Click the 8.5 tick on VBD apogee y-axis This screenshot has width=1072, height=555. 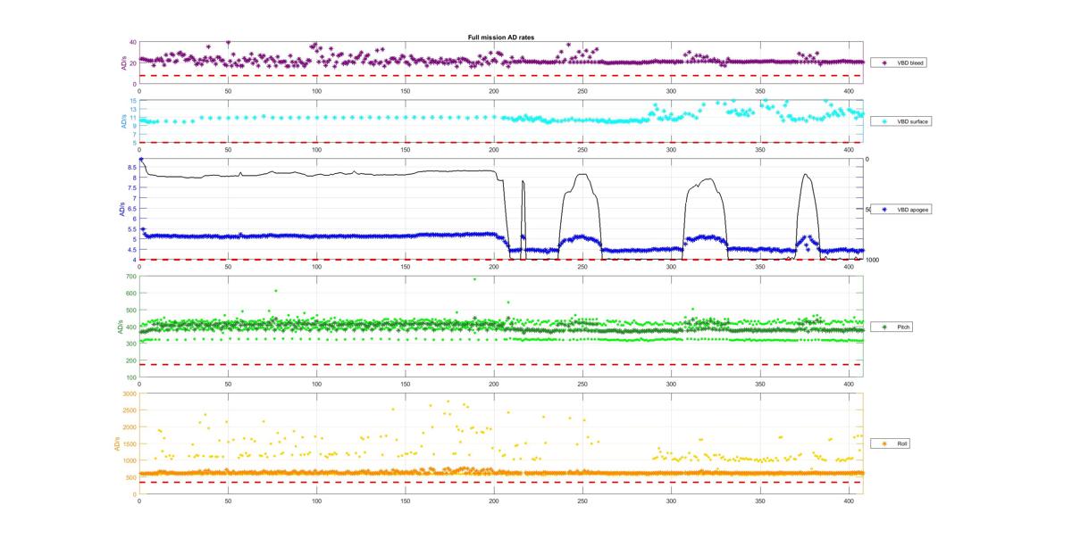pyautogui.click(x=131, y=167)
